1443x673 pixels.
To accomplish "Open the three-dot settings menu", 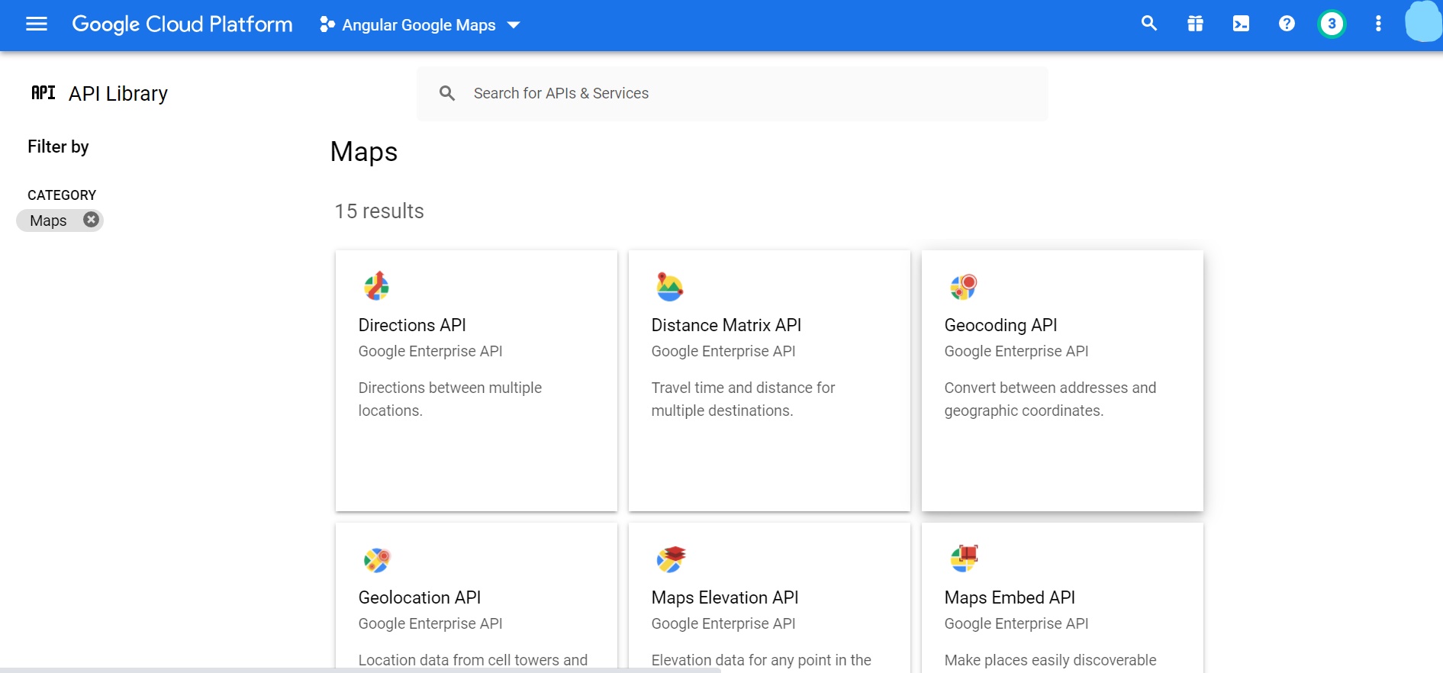I will click(1378, 24).
